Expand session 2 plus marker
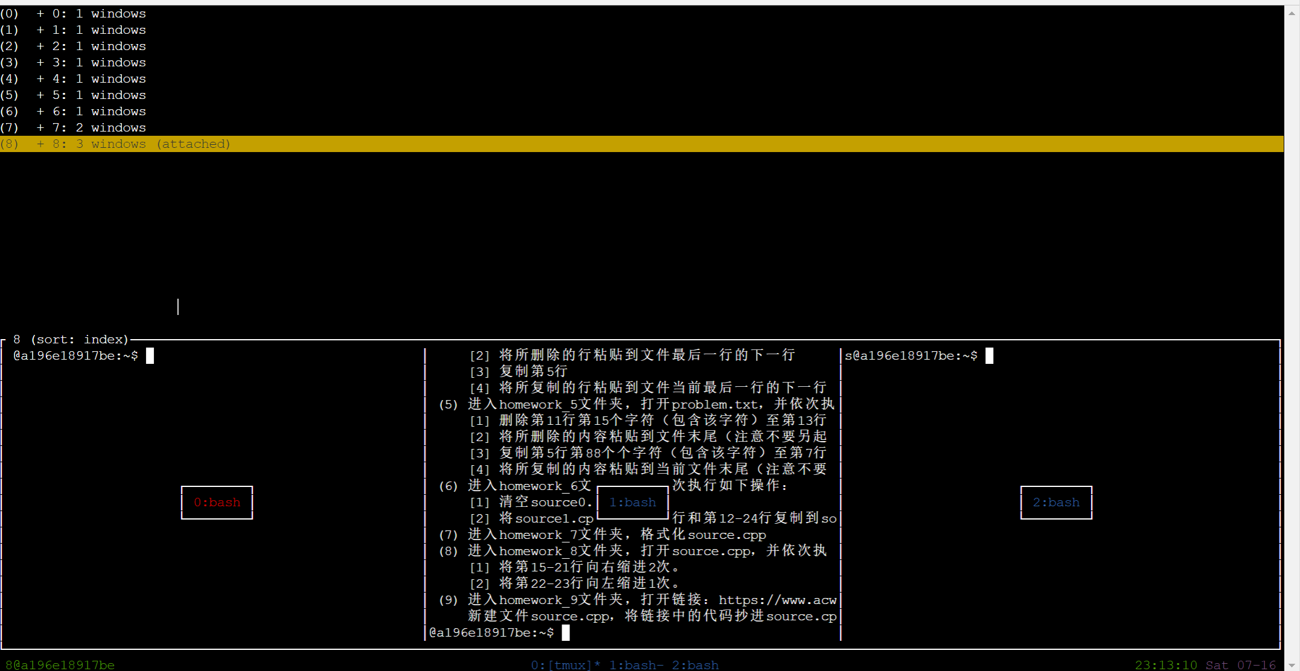Image resolution: width=1300 pixels, height=671 pixels. tap(40, 46)
